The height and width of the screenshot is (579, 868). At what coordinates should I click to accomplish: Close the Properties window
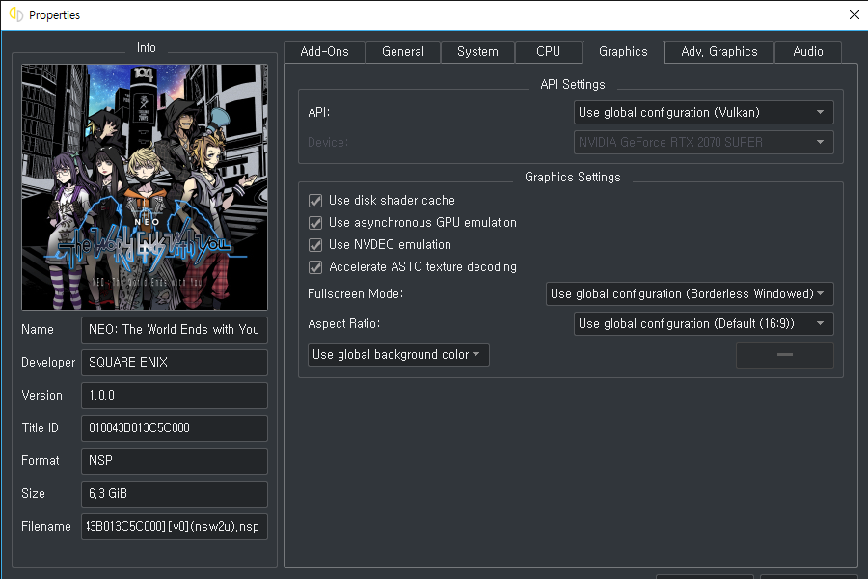tap(854, 15)
